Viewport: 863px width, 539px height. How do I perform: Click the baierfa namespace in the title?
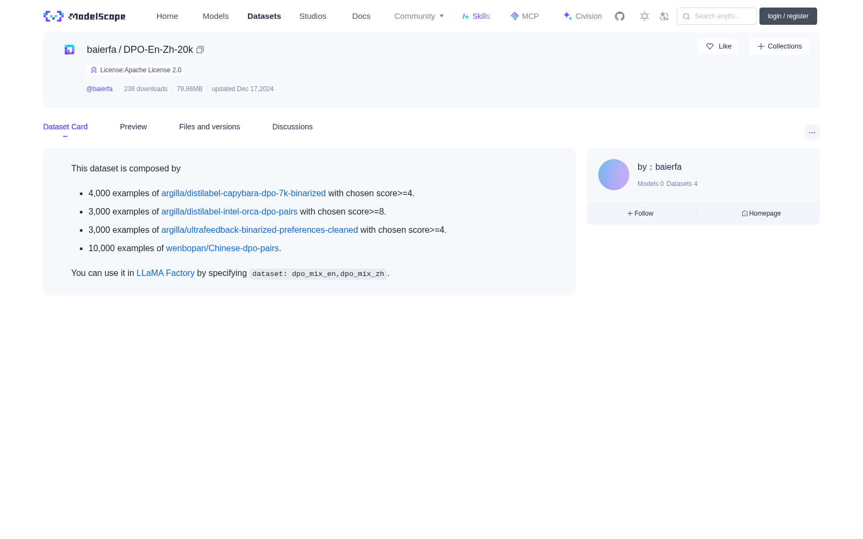(x=101, y=50)
